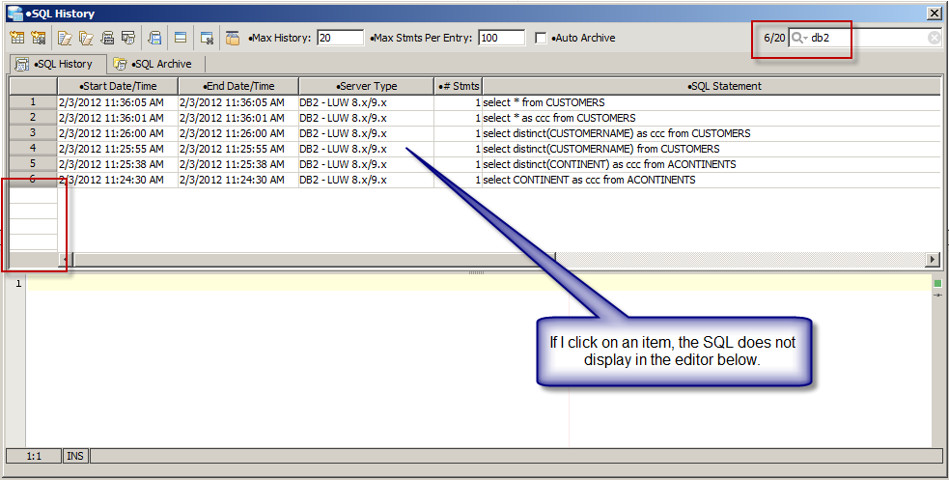Select row header number 3
This screenshot has width=949, height=480.
point(33,133)
